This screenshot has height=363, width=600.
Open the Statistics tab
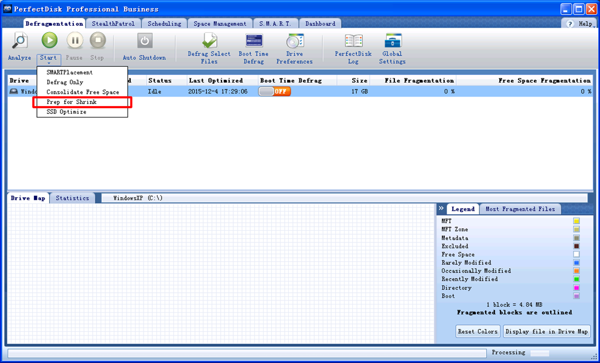tap(72, 198)
